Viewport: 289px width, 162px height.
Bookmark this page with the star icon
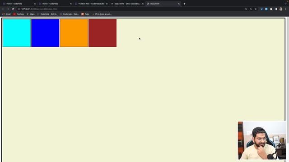point(256,9)
